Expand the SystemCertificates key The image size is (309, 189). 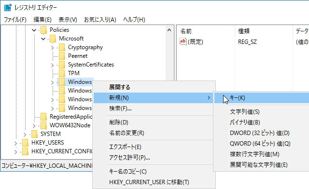coord(53,65)
